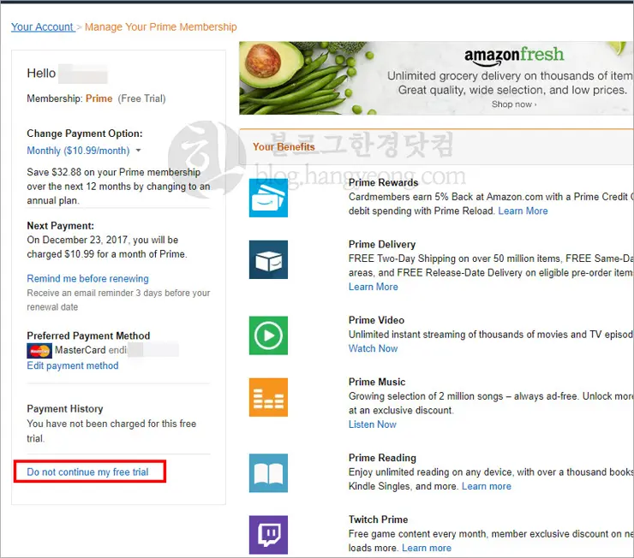Image resolution: width=634 pixels, height=558 pixels.
Task: Click the Twitch Prime icon
Action: (x=268, y=534)
